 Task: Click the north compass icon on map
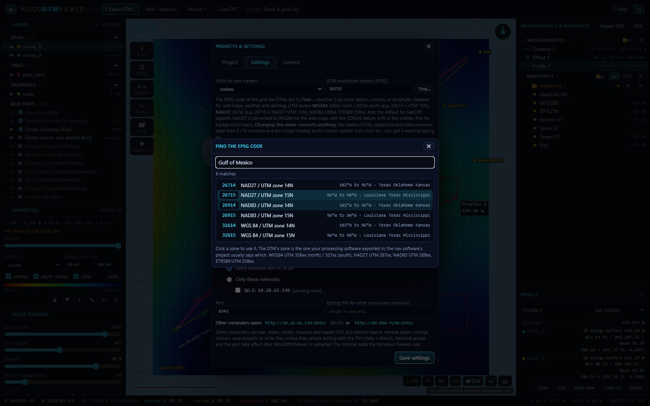pos(503,32)
